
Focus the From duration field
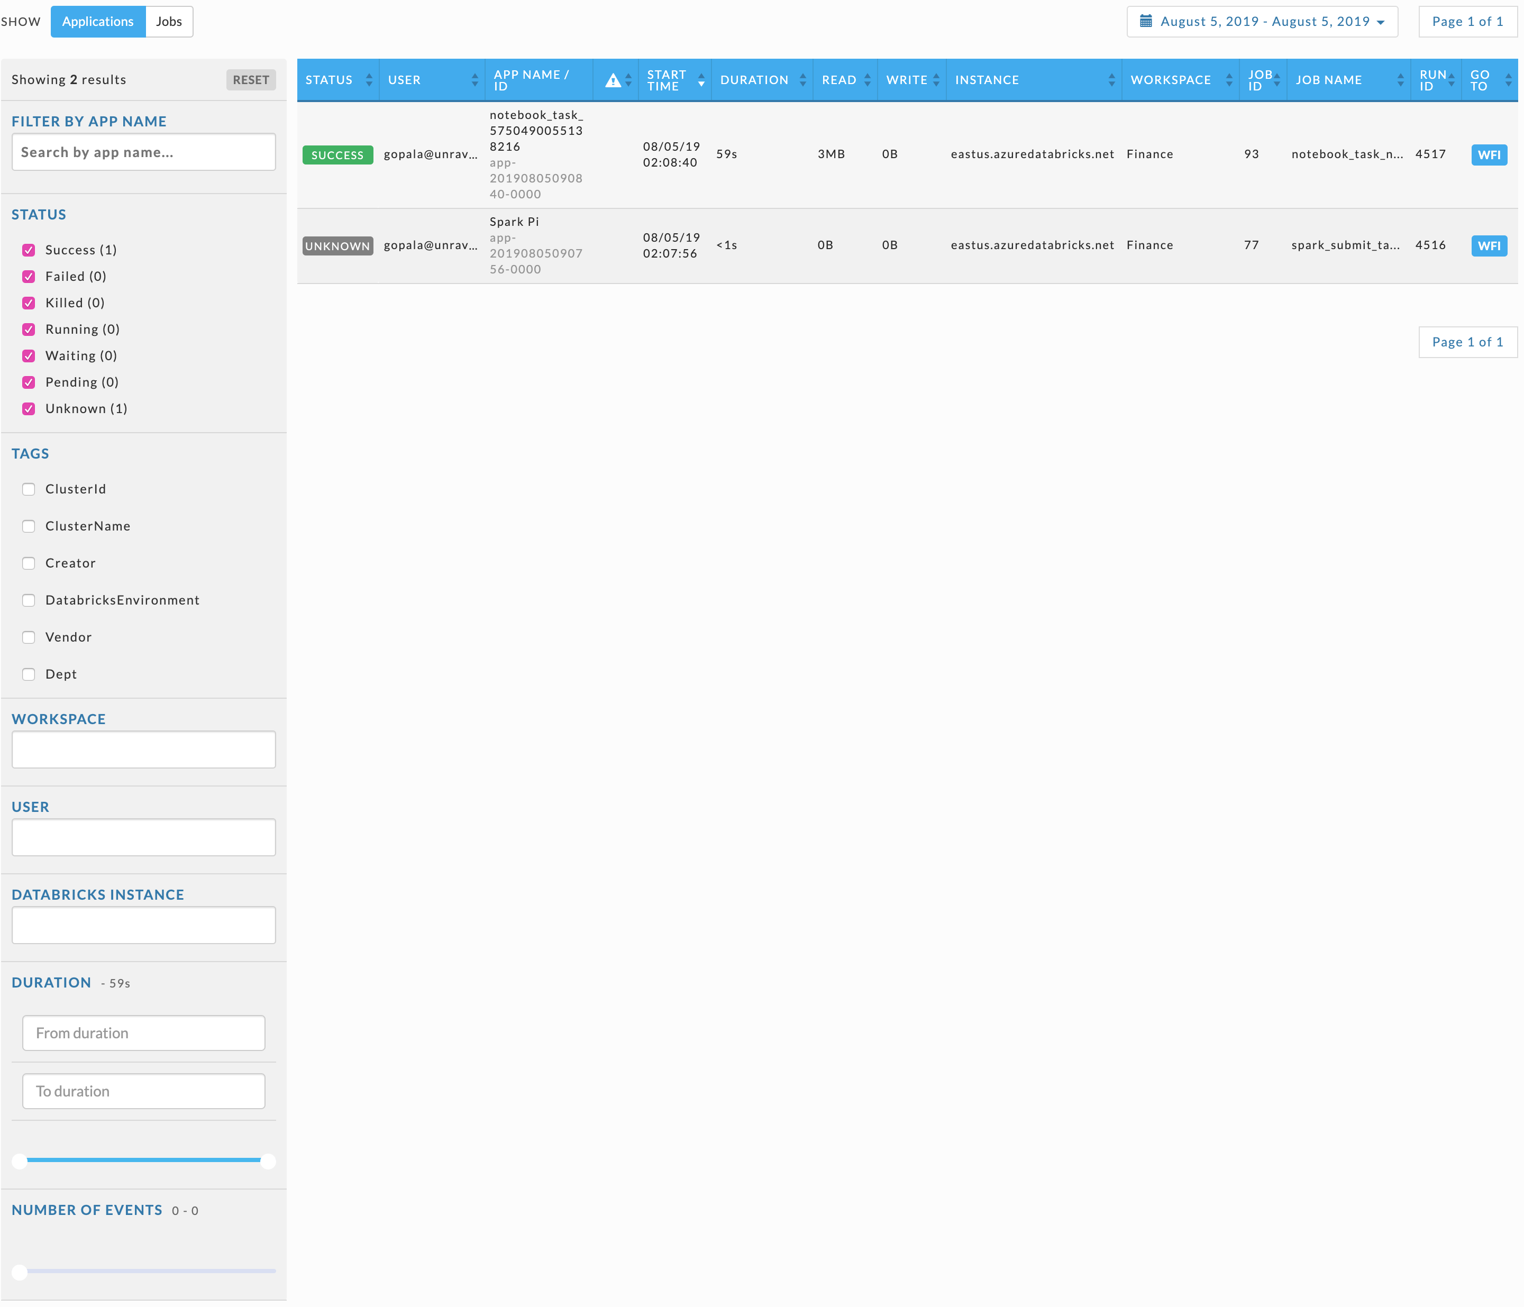coord(144,1034)
